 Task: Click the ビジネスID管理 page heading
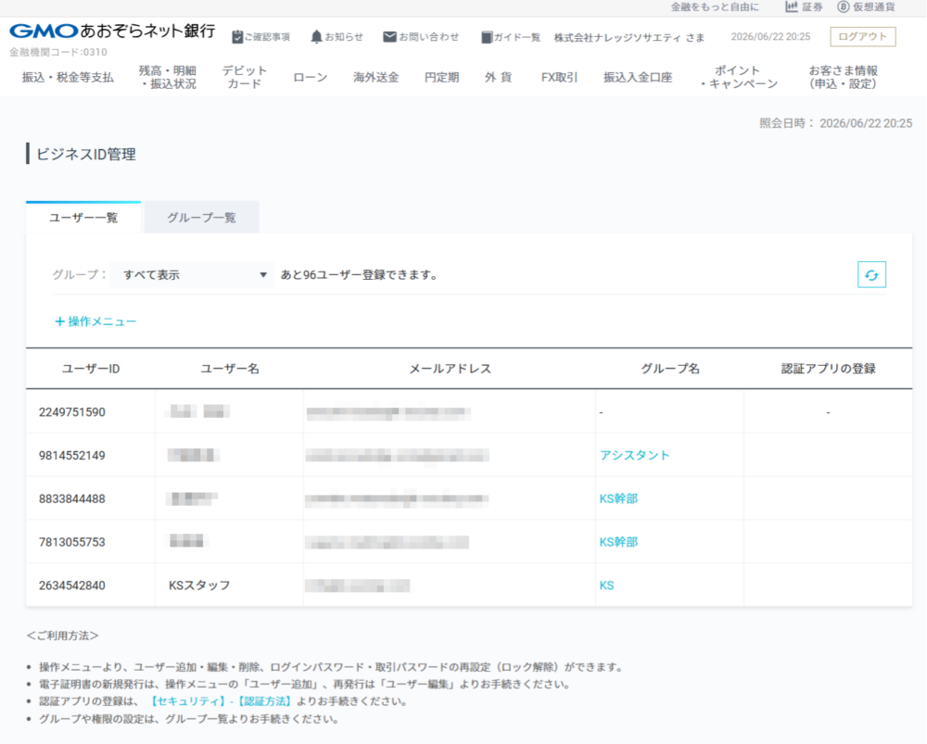pyautogui.click(x=86, y=154)
